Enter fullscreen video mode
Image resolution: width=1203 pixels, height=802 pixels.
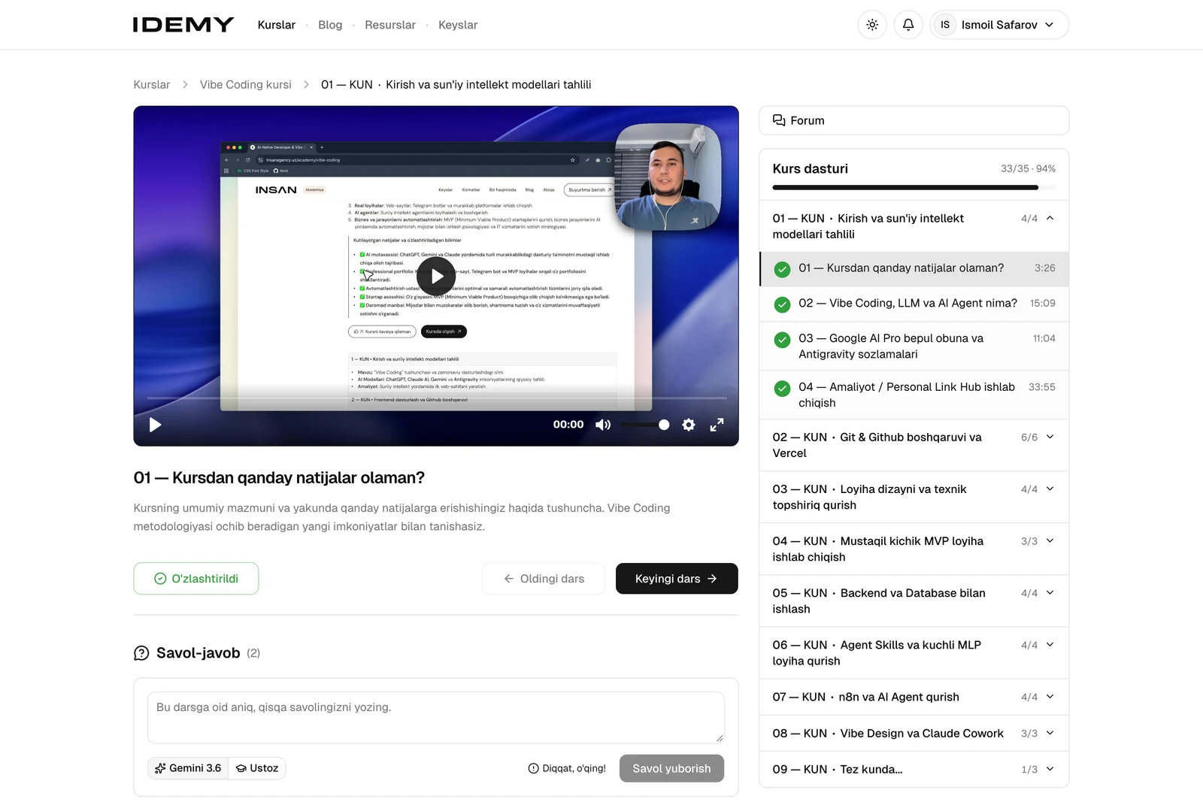tap(717, 425)
